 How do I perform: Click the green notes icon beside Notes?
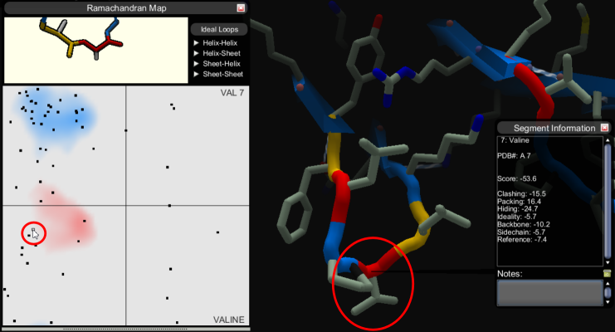point(608,274)
